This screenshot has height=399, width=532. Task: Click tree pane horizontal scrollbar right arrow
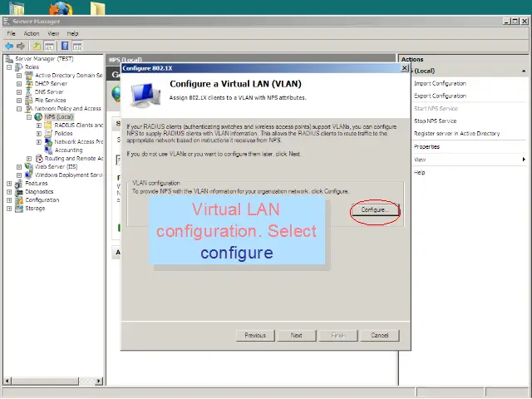click(x=99, y=381)
